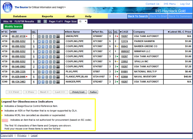
Task: Click the Next > pagination button
Action: 45,92
